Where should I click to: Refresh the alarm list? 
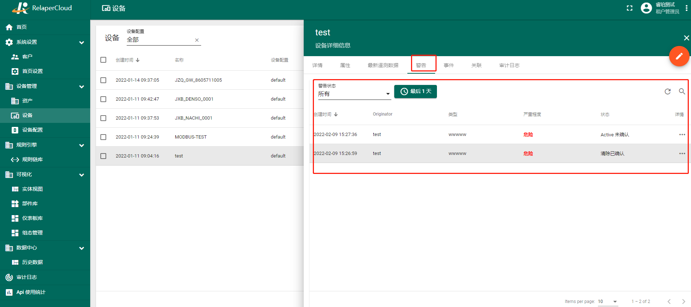[668, 92]
